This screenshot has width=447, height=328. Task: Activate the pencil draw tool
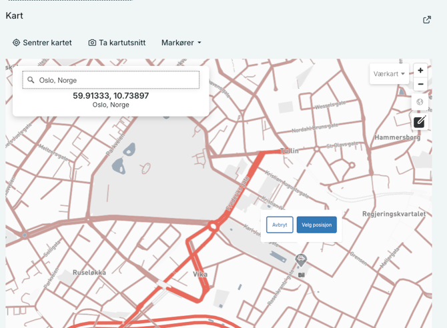(x=420, y=121)
